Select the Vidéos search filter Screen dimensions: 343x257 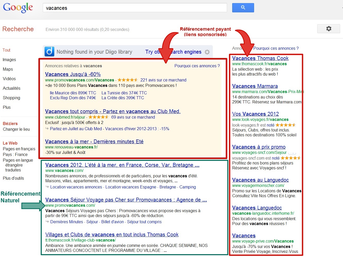coord(9,79)
